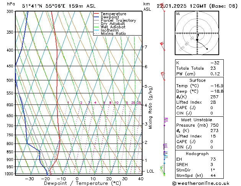
Task: Click the 500 hPa pressure label
Action: pos(11,80)
